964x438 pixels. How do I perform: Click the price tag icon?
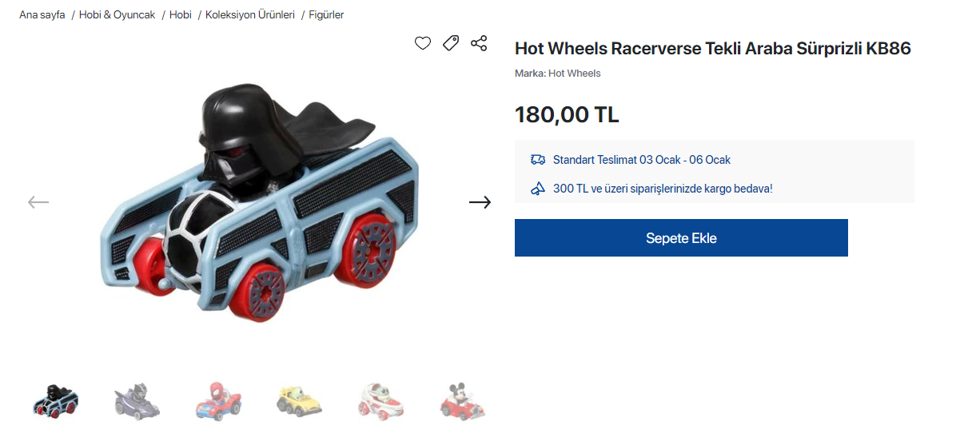click(x=451, y=43)
